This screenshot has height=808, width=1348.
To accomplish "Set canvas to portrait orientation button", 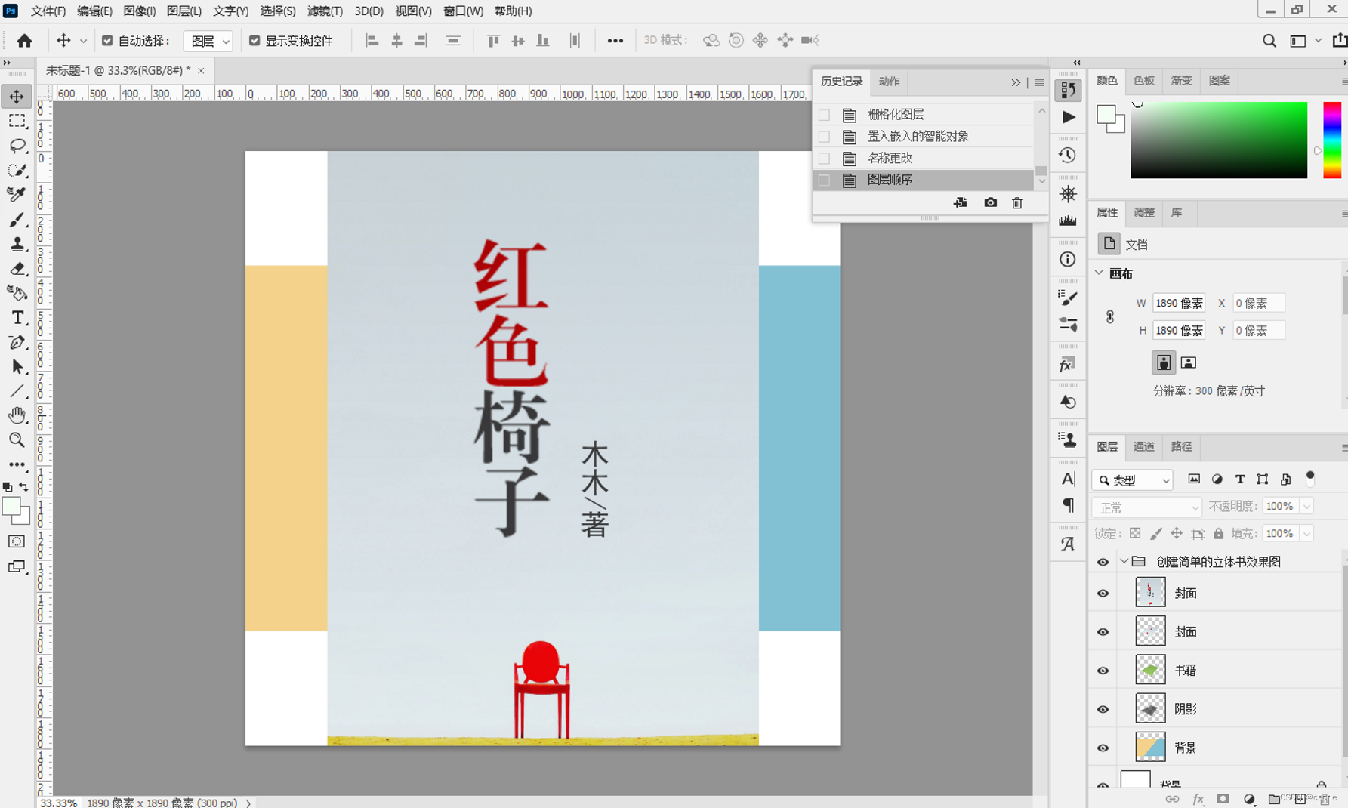I will [1163, 362].
